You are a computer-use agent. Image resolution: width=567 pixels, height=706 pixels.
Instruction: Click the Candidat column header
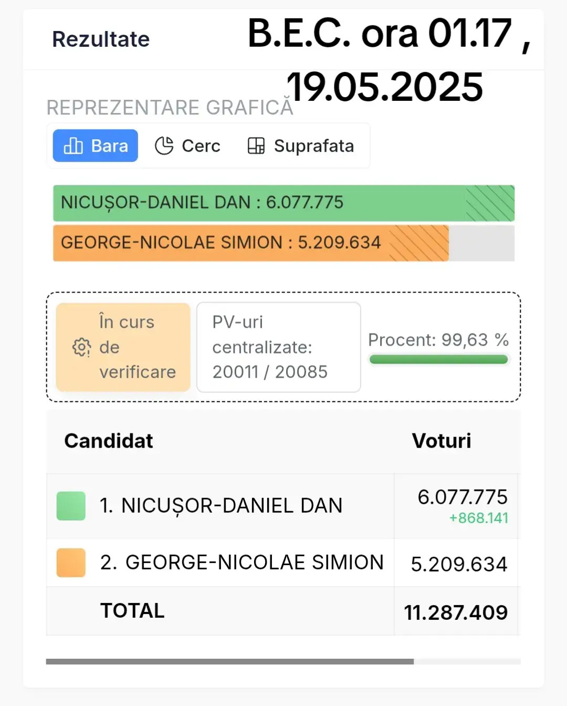(109, 441)
